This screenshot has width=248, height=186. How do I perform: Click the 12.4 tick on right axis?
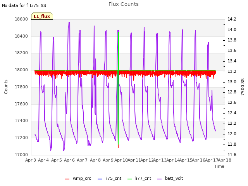point(232,113)
